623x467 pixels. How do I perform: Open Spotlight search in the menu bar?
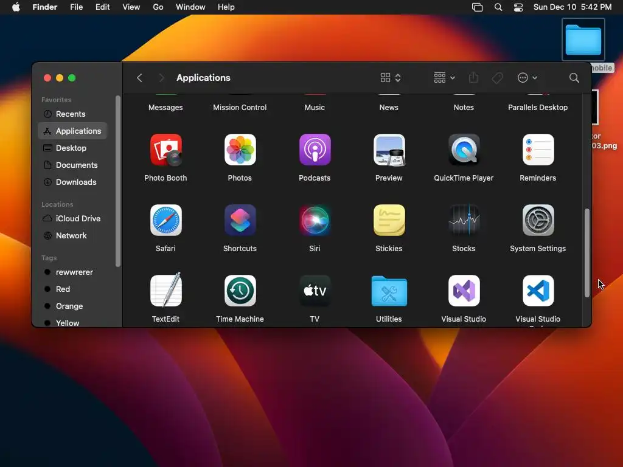pos(498,7)
